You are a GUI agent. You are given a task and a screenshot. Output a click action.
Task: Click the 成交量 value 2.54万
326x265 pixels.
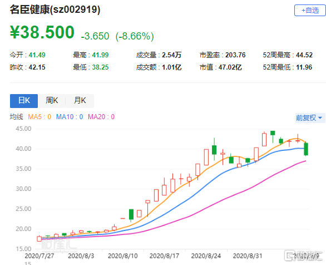click(171, 55)
